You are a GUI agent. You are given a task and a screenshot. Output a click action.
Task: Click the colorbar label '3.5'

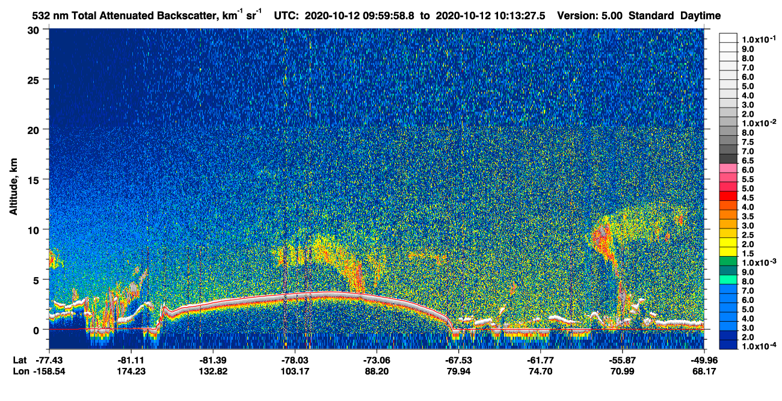coord(748,216)
